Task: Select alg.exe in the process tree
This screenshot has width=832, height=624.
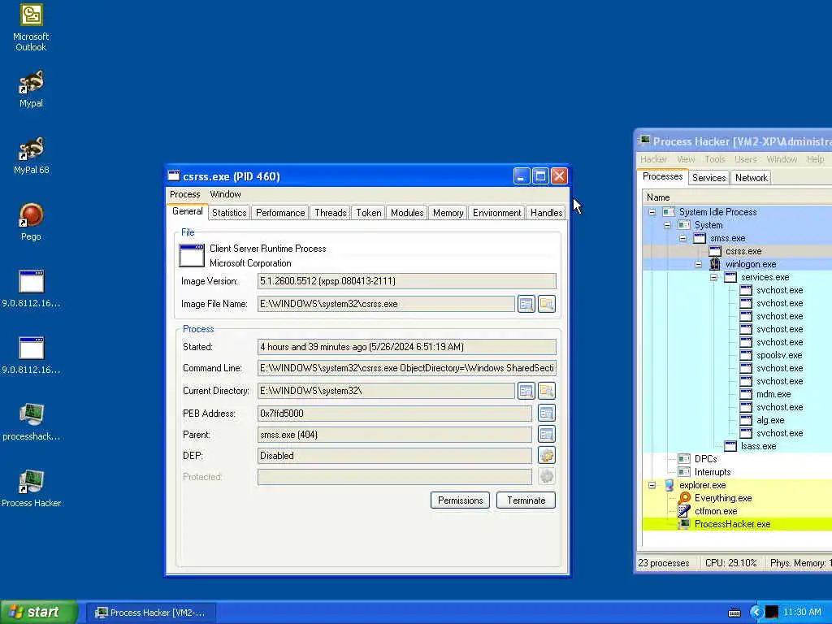Action: click(770, 420)
